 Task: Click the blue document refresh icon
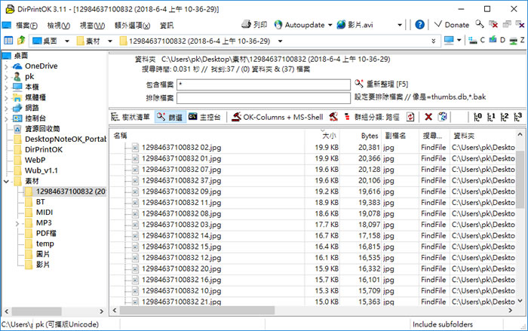(443, 117)
